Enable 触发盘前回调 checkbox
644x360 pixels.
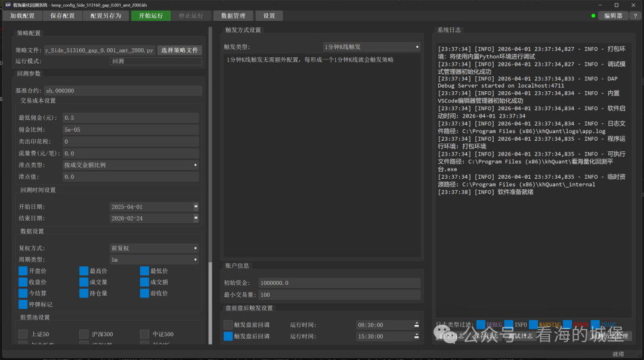[x=228, y=325]
